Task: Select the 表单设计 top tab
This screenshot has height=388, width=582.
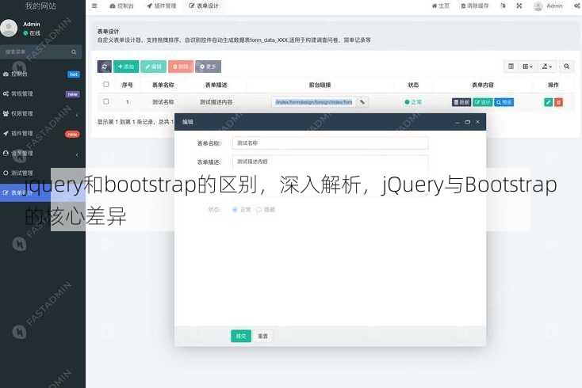Action: click(x=204, y=6)
